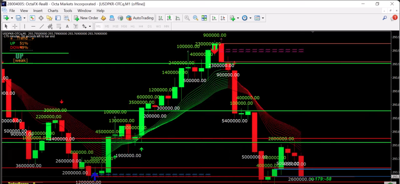Click the New Order button
The width and height of the screenshot is (400, 184).
coord(86,18)
